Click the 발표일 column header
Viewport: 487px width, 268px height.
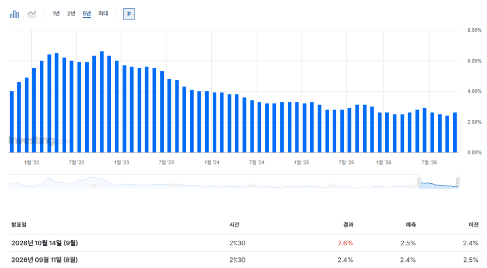click(x=19, y=225)
